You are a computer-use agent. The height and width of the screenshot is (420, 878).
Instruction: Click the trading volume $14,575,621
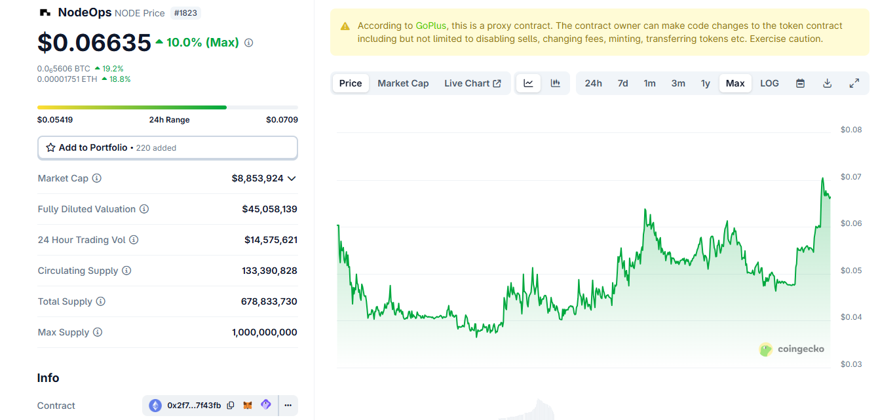click(271, 240)
